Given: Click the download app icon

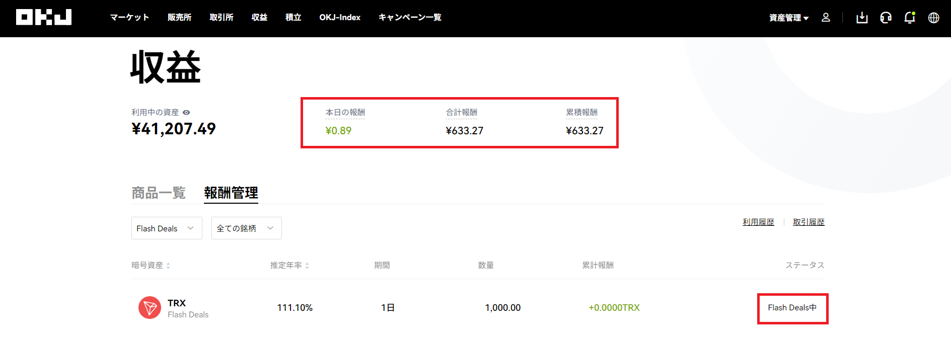Looking at the screenshot, I should (862, 18).
